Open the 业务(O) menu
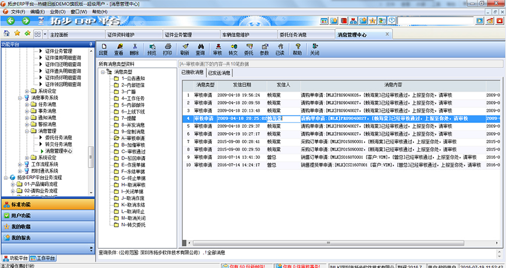Screen dimensions: 506x268 pos(57,12)
